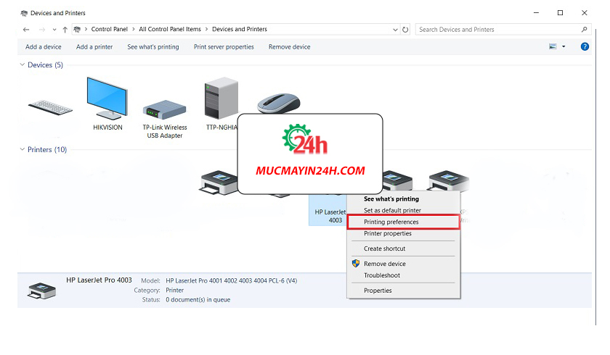Click the printer left of the watermark
610x355 pixels.
click(x=219, y=182)
